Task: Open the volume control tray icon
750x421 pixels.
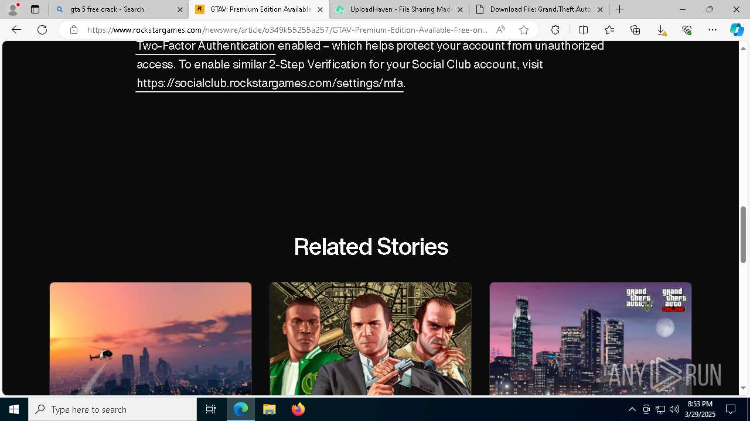Action: click(674, 409)
